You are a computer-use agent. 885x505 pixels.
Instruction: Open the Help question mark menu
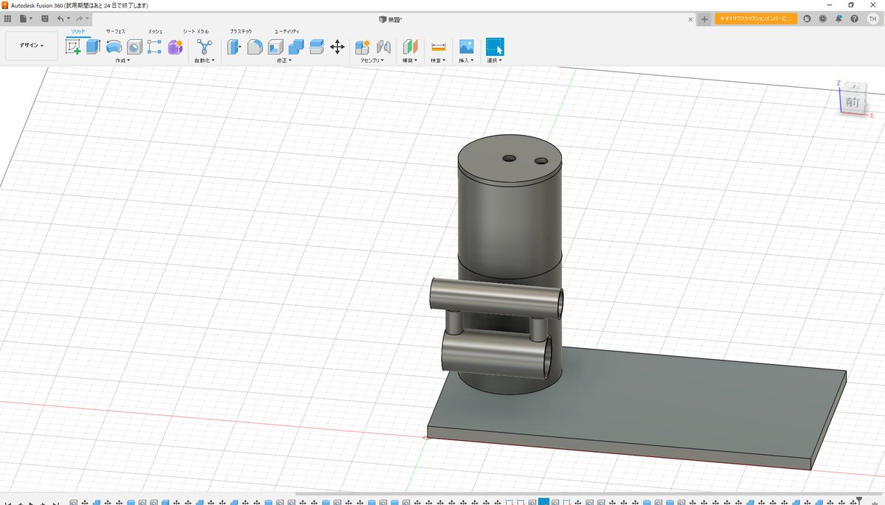[x=855, y=18]
